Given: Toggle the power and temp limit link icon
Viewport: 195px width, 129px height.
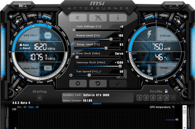Looking at the screenshot, I should (x=73, y=44).
